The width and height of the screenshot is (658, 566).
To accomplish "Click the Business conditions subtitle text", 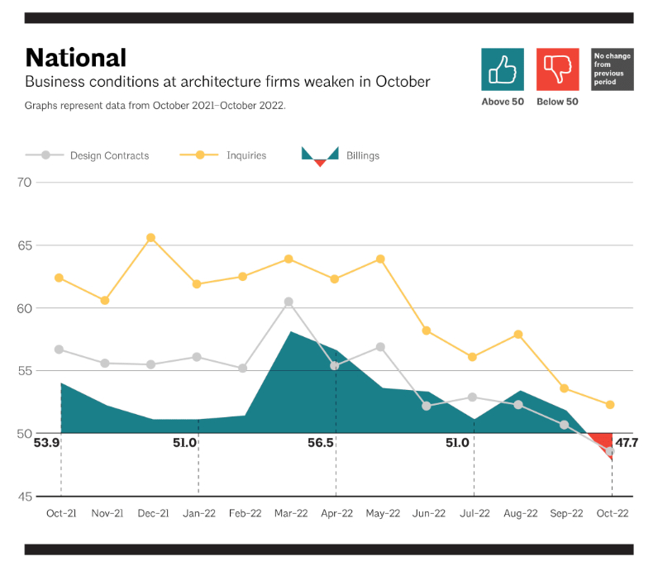I will [227, 82].
